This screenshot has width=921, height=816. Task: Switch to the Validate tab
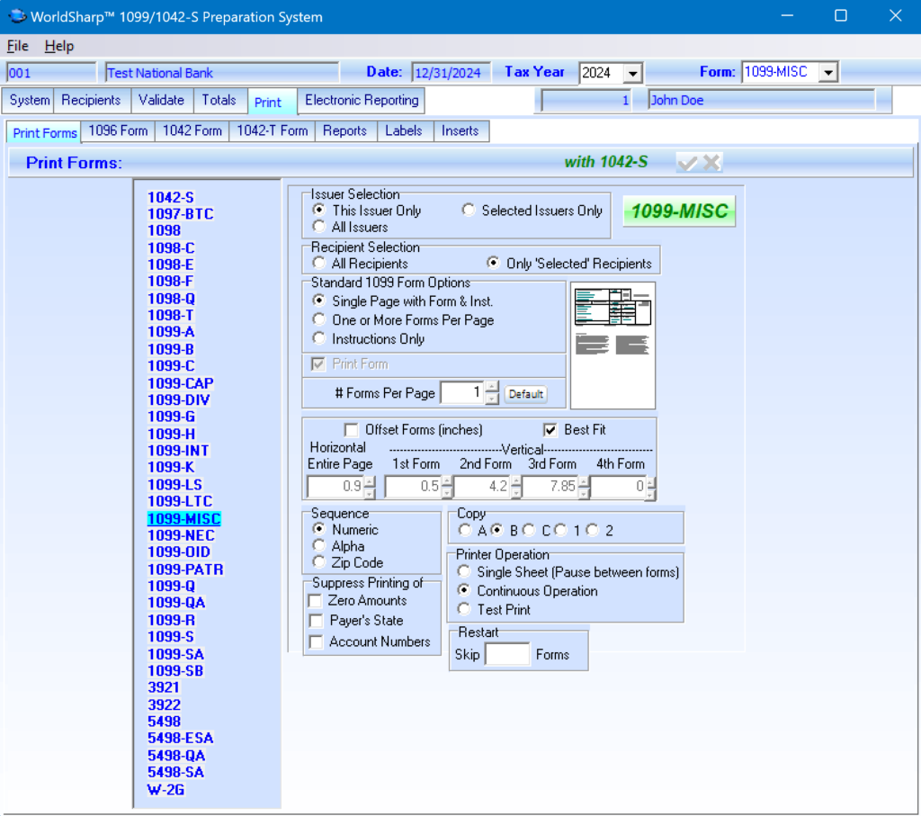tap(162, 101)
